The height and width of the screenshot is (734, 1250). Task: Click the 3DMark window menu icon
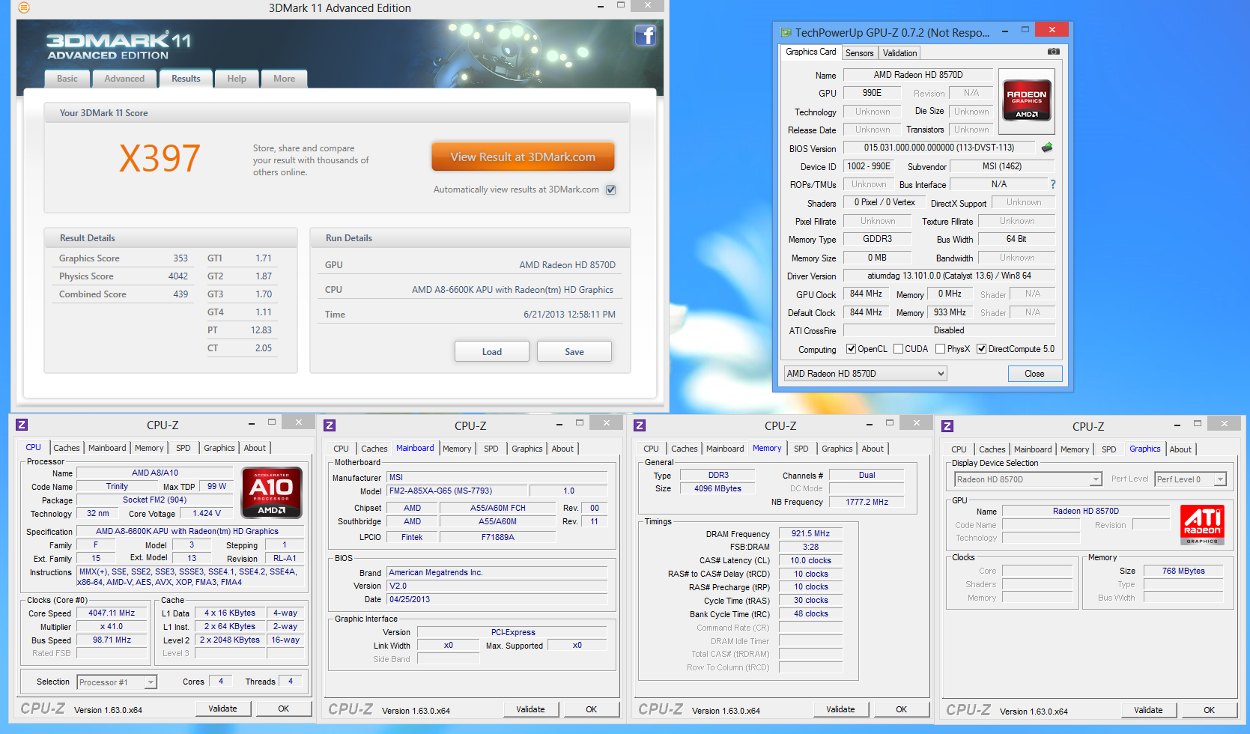[x=24, y=7]
